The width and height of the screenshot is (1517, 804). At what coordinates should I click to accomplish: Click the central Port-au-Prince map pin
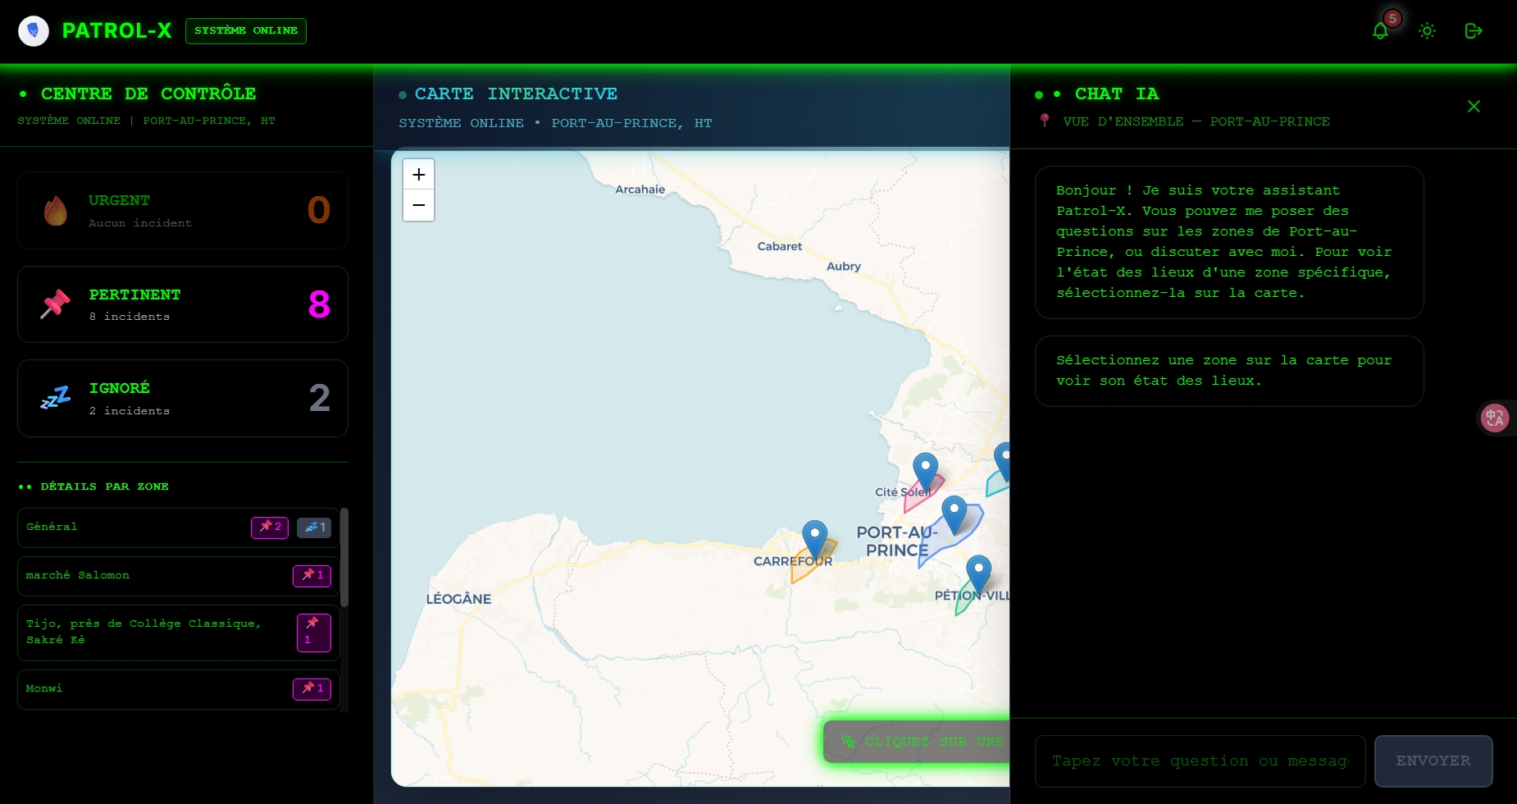[x=954, y=514]
